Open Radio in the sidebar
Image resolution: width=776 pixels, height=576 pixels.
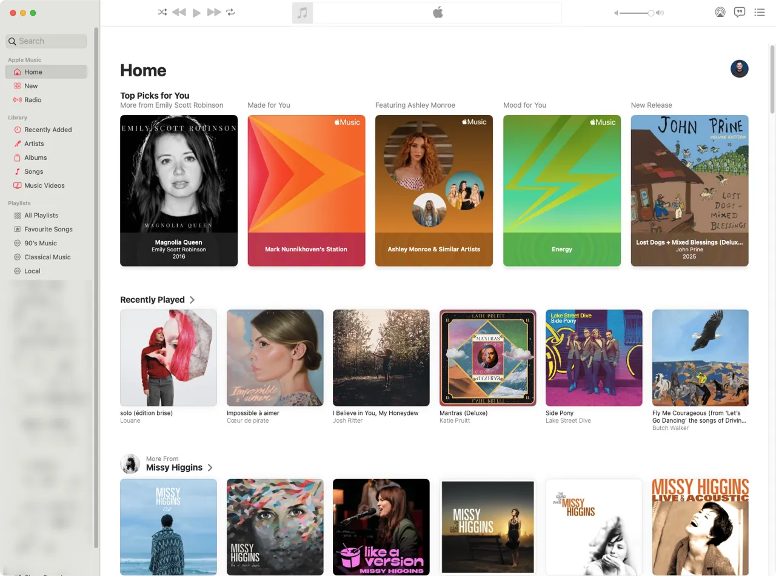coord(33,100)
